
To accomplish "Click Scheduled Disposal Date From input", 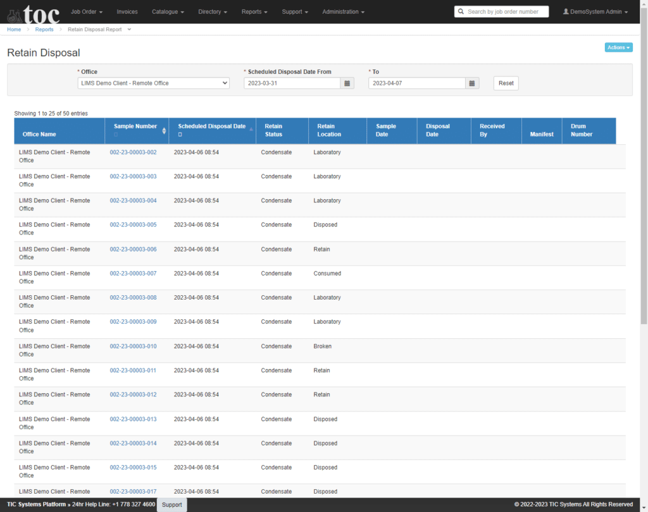I will click(292, 83).
